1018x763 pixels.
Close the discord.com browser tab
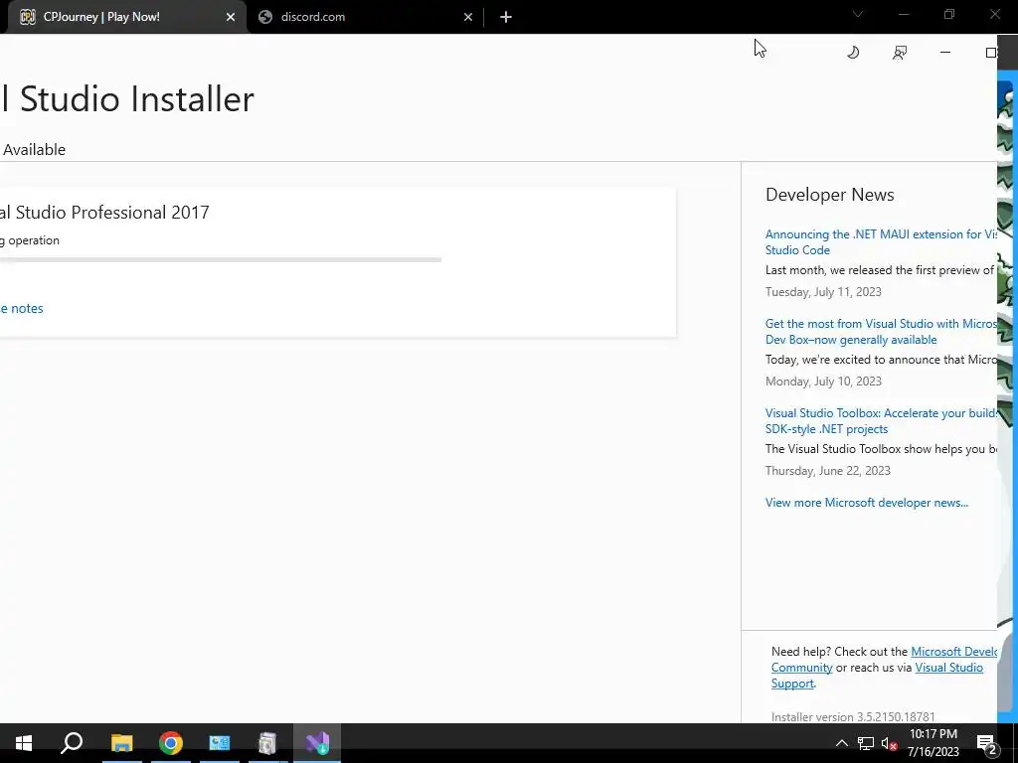click(468, 17)
